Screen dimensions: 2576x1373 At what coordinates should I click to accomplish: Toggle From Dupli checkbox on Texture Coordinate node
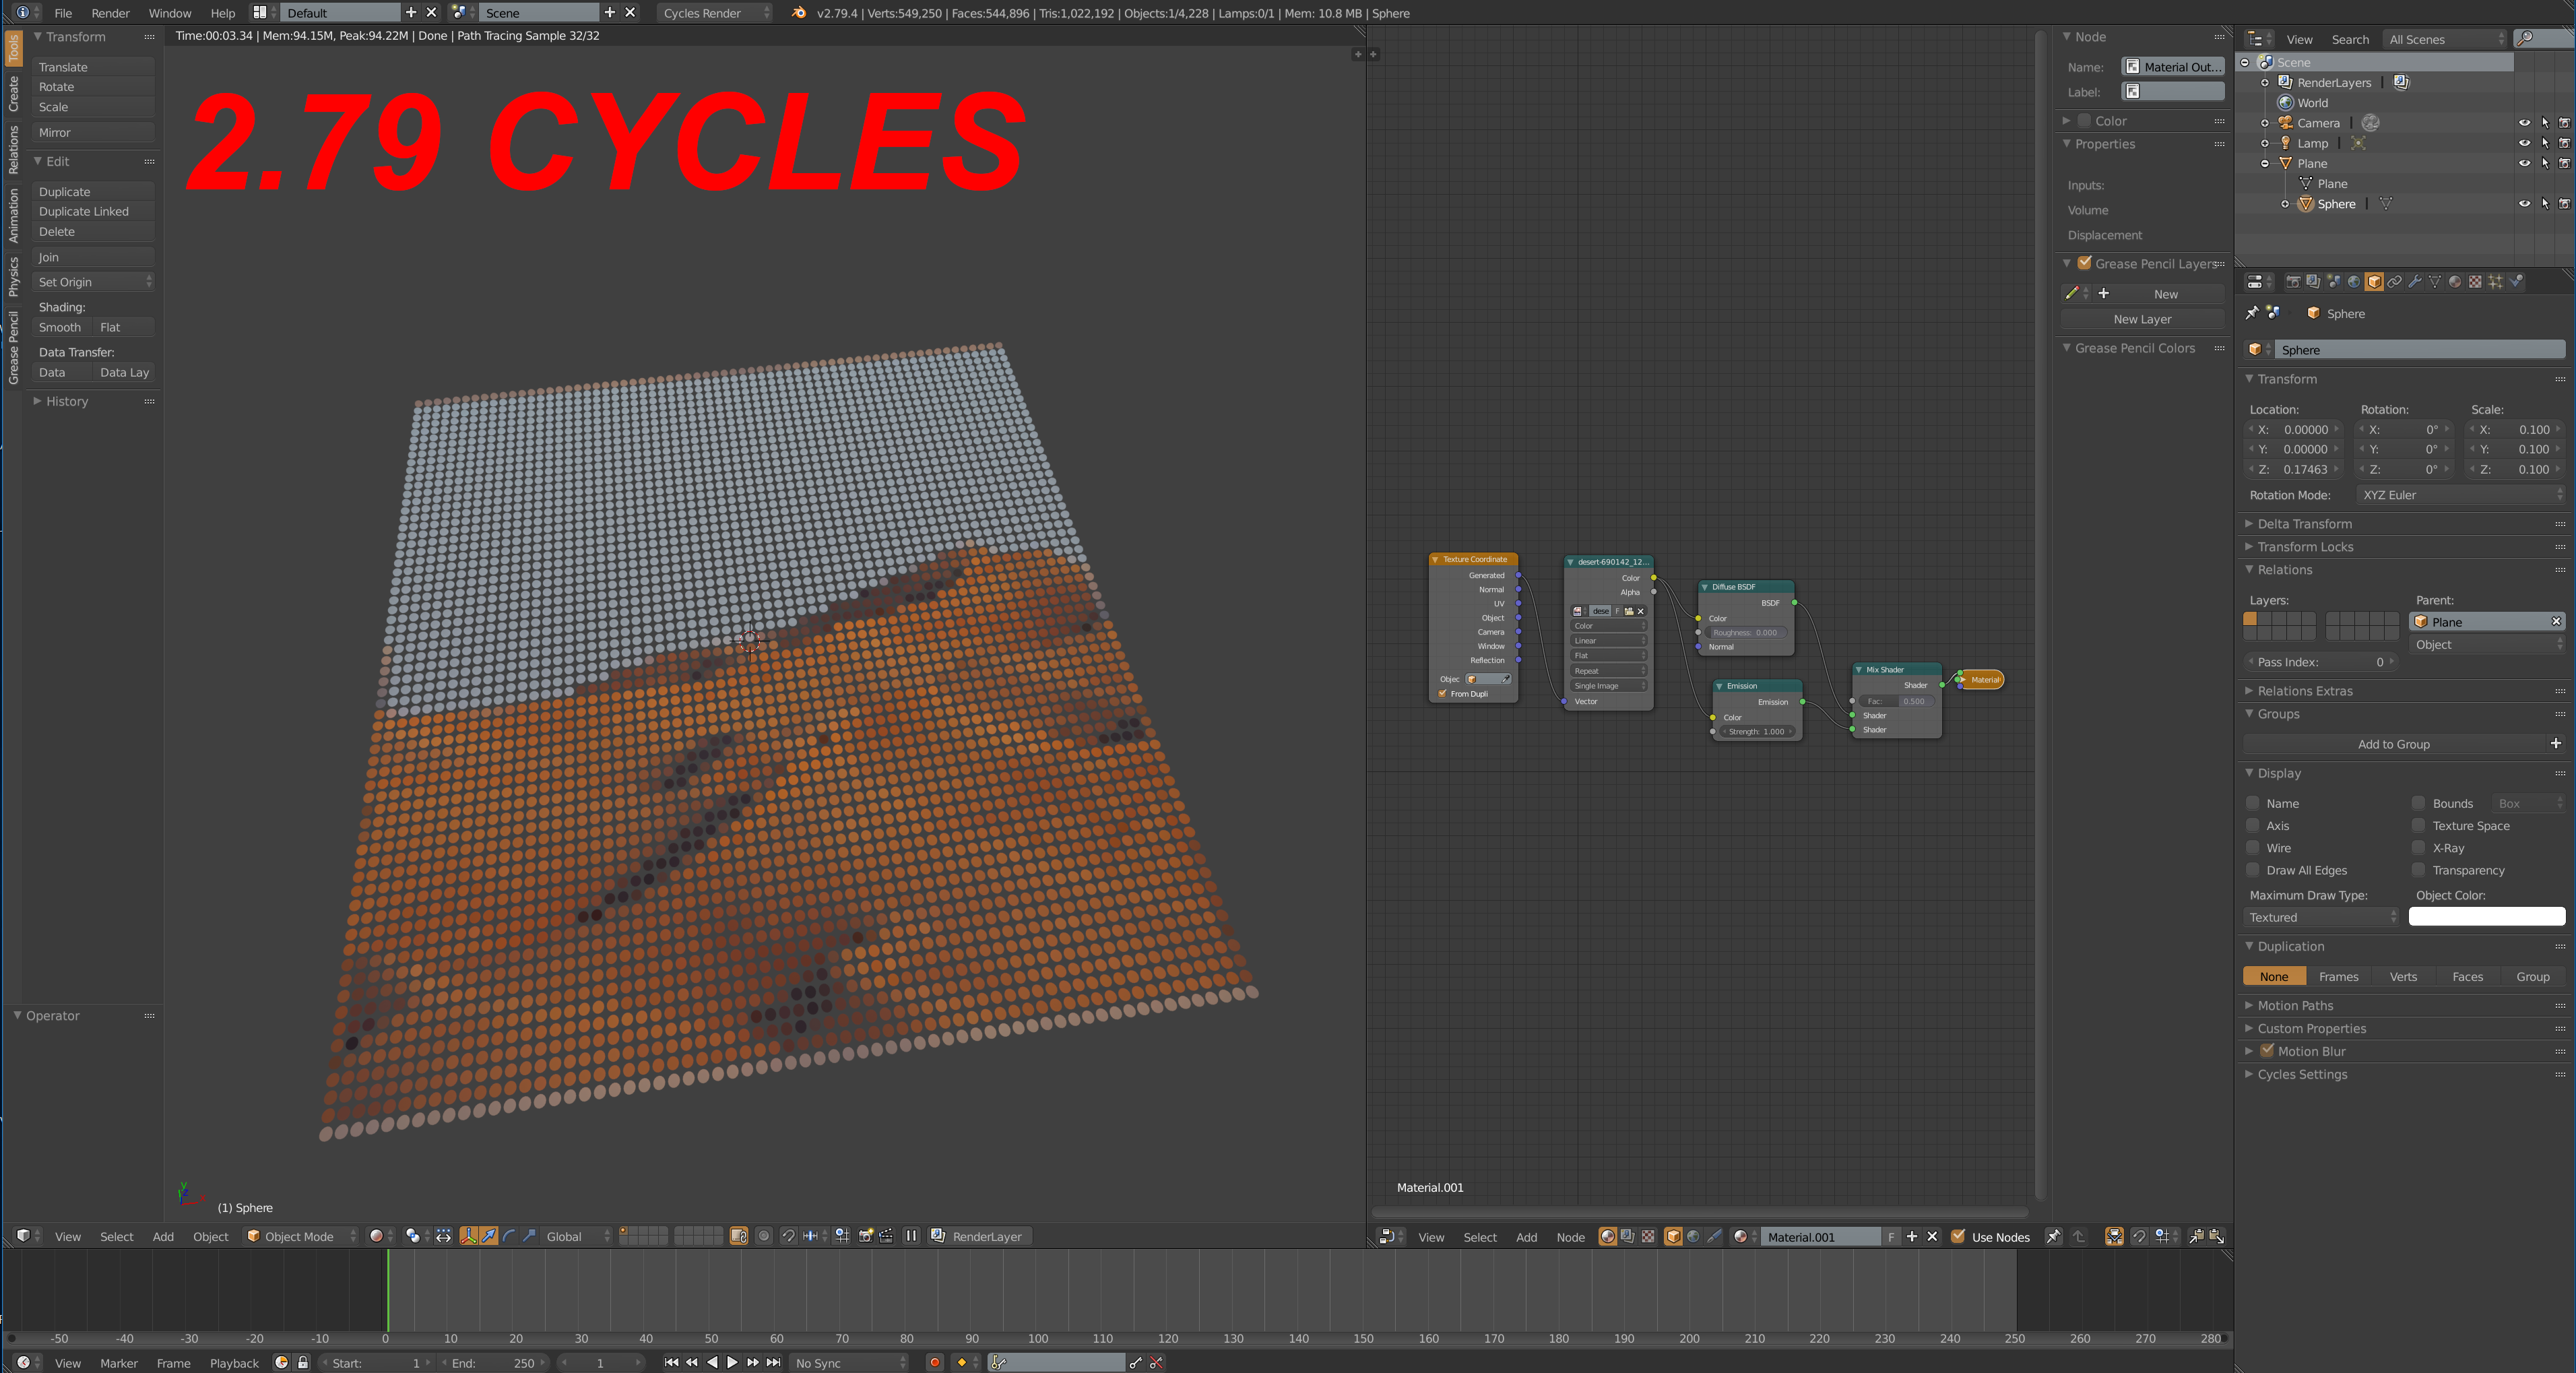coord(1442,694)
